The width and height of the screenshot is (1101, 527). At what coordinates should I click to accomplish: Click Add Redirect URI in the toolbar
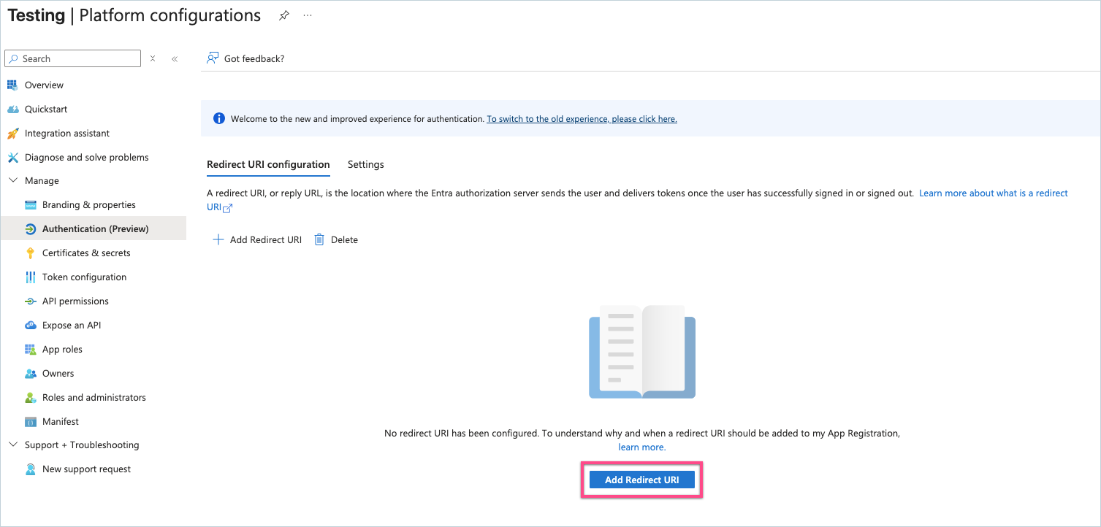click(256, 239)
